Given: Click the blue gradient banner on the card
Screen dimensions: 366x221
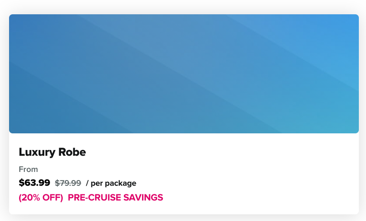Looking at the screenshot, I should [184, 74].
